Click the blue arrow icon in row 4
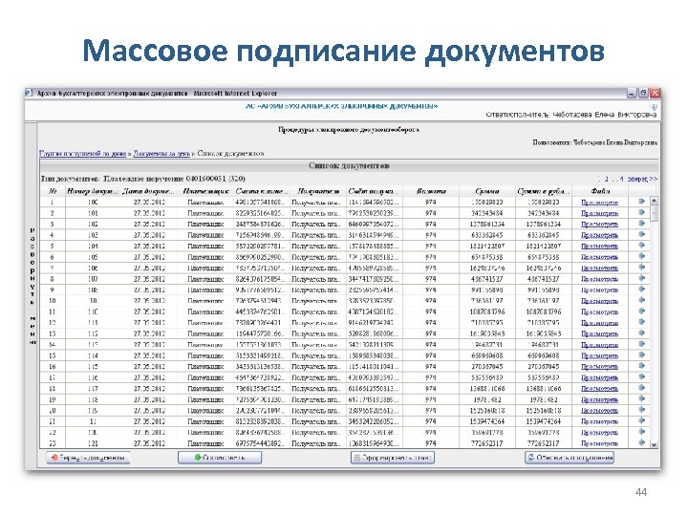688x516 pixels. point(641,234)
